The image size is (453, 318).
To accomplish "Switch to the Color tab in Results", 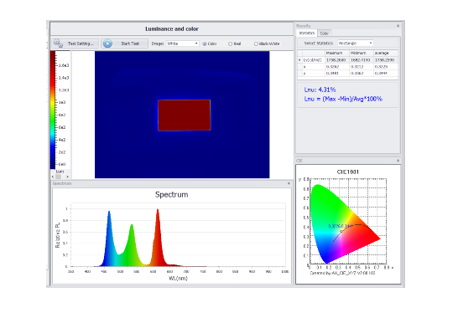I will 325,33.
